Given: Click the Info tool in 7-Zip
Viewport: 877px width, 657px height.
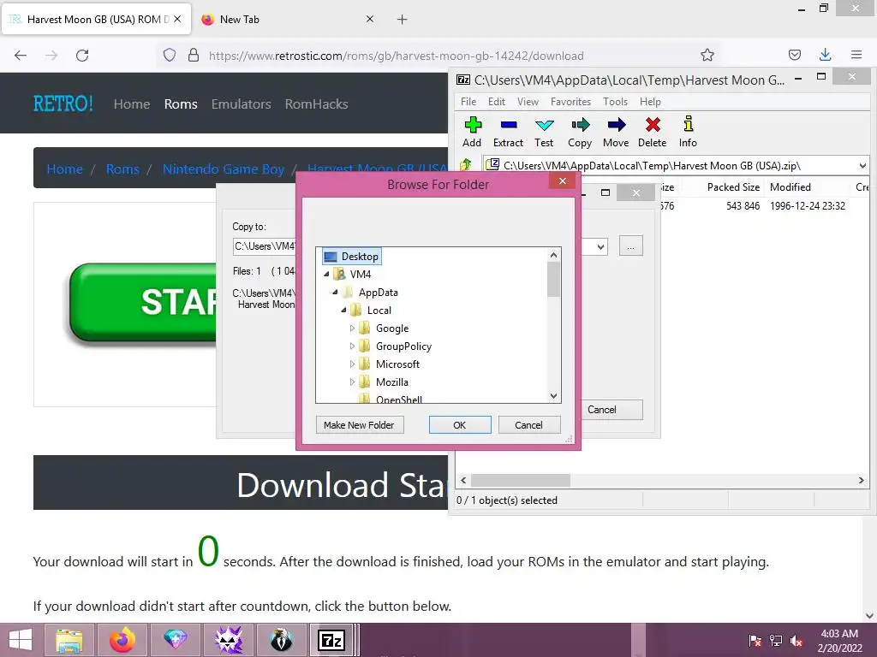Looking at the screenshot, I should click(688, 132).
